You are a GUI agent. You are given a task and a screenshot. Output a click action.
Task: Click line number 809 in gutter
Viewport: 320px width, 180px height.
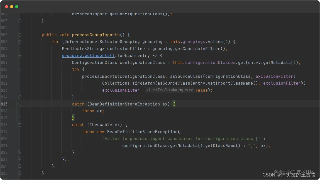[x=4, y=62]
